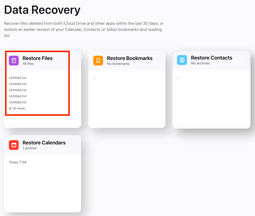Select the fifth Untitled.txt file
Screen dimensions: 255x216
(17, 102)
